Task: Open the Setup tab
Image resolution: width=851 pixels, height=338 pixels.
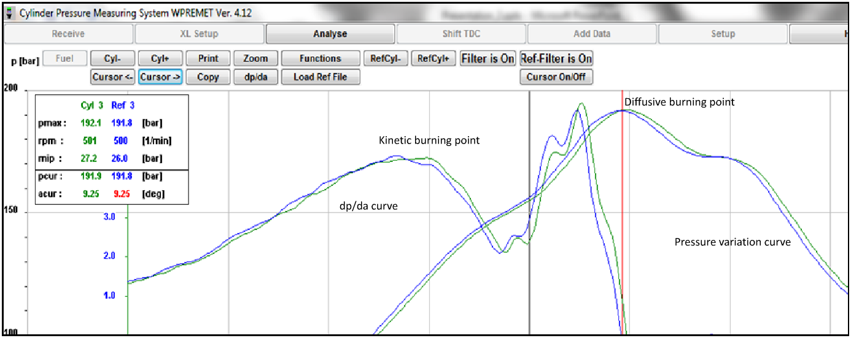Action: 723,34
